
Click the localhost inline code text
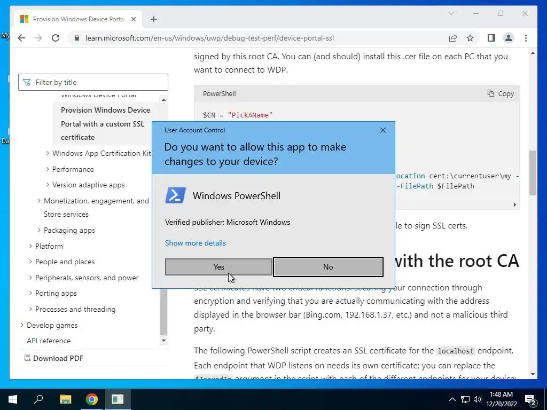455,351
